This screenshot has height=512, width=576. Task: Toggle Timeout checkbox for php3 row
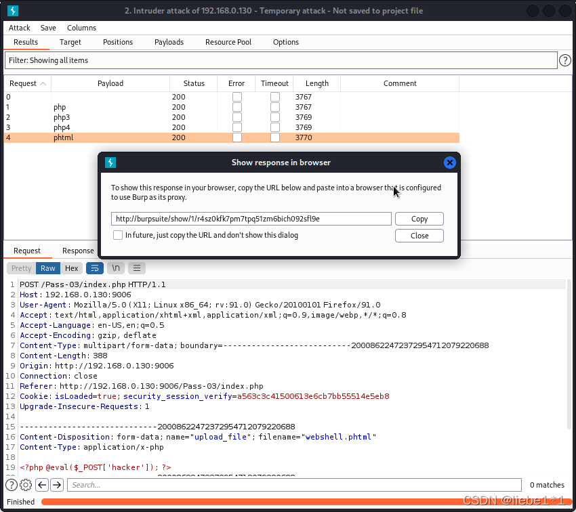pyautogui.click(x=274, y=117)
